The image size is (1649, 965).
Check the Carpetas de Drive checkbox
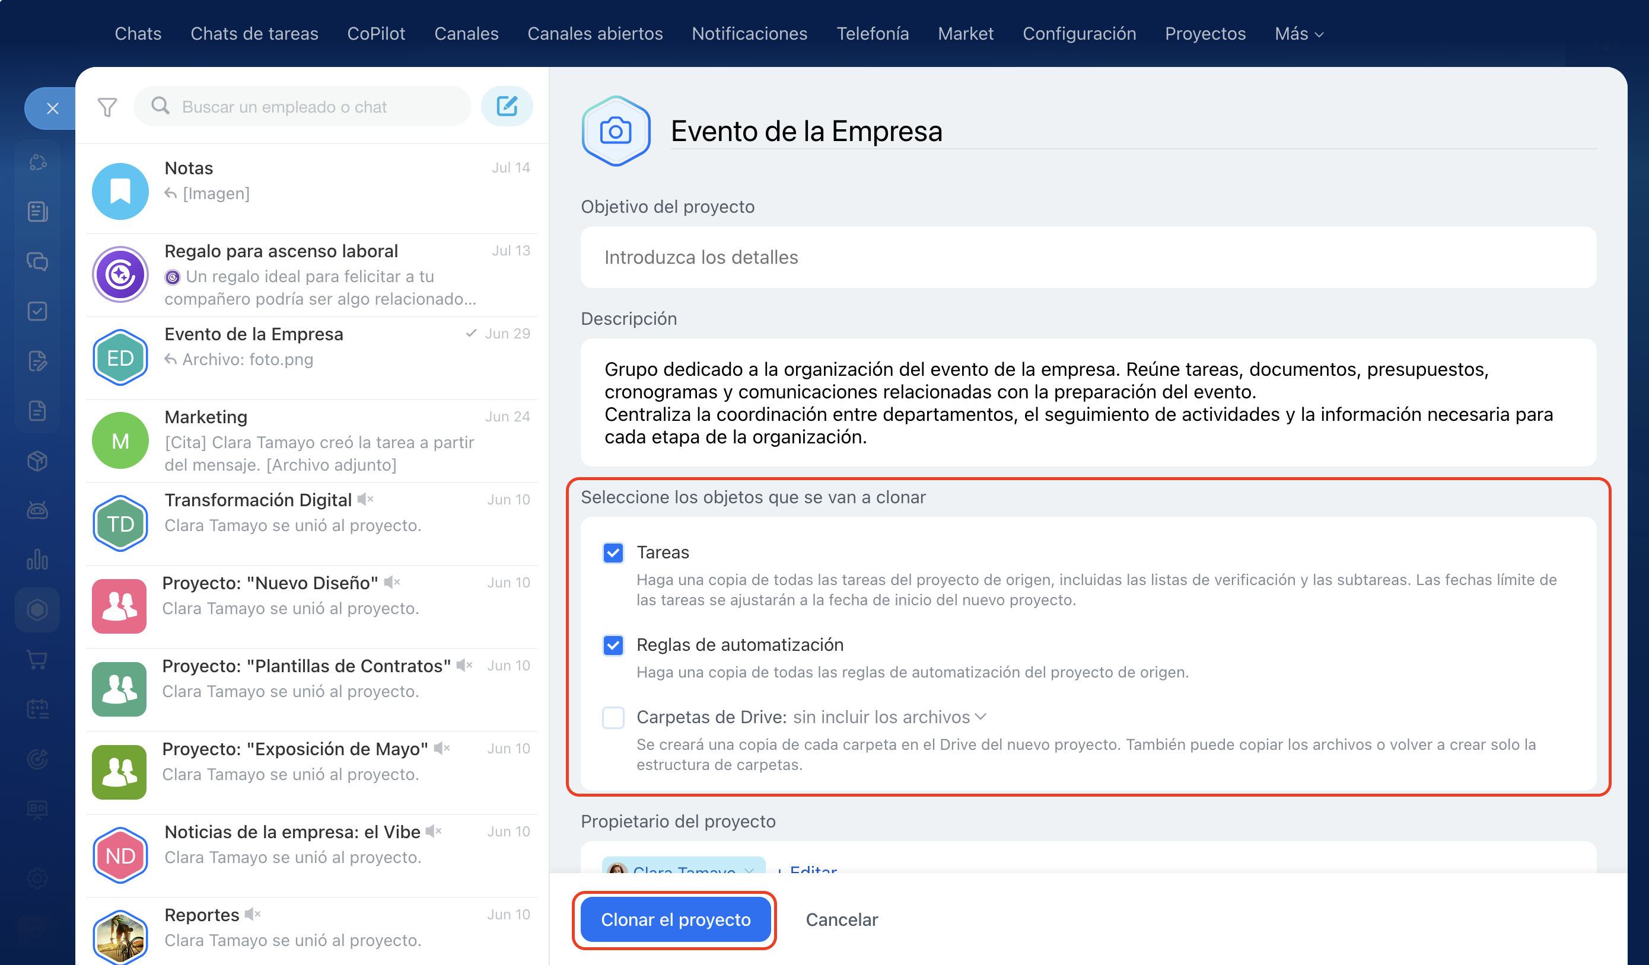pyautogui.click(x=613, y=718)
